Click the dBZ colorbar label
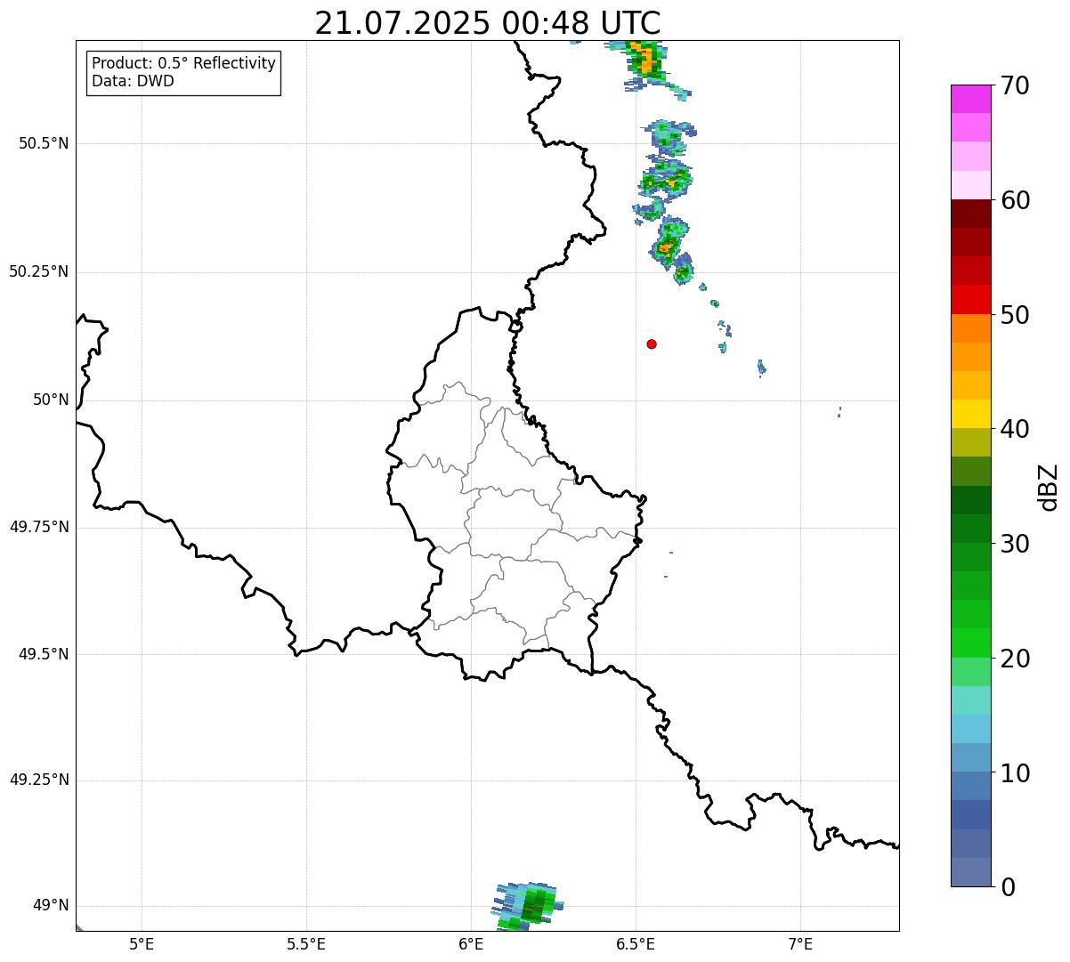Screen dimensions: 1070x962 click(1049, 487)
